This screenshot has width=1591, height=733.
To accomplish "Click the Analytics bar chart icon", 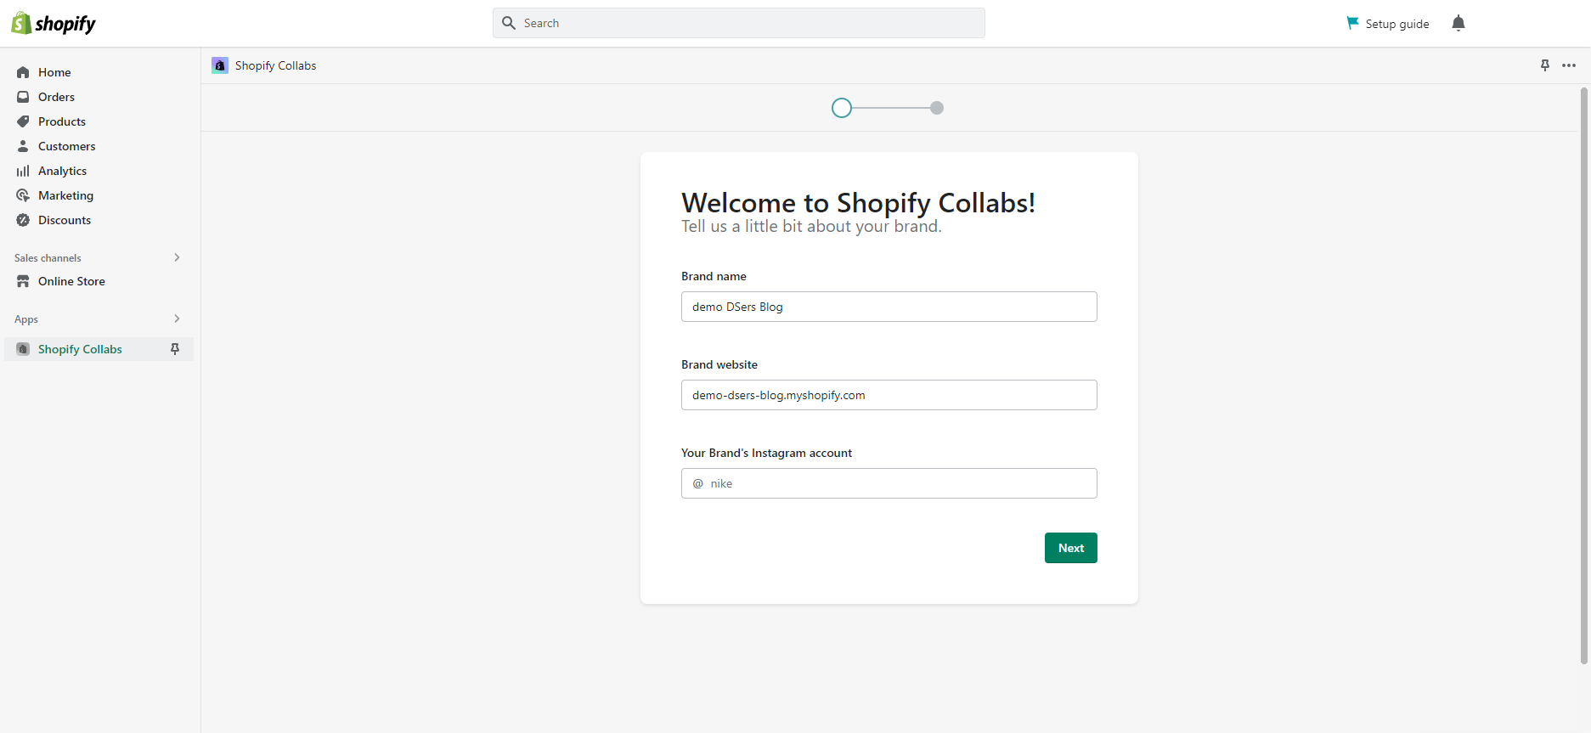I will pyautogui.click(x=23, y=171).
